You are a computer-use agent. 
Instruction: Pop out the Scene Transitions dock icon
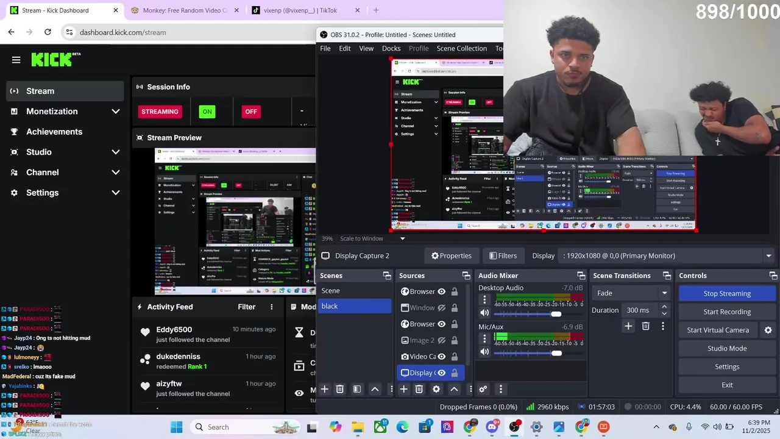tap(667, 276)
